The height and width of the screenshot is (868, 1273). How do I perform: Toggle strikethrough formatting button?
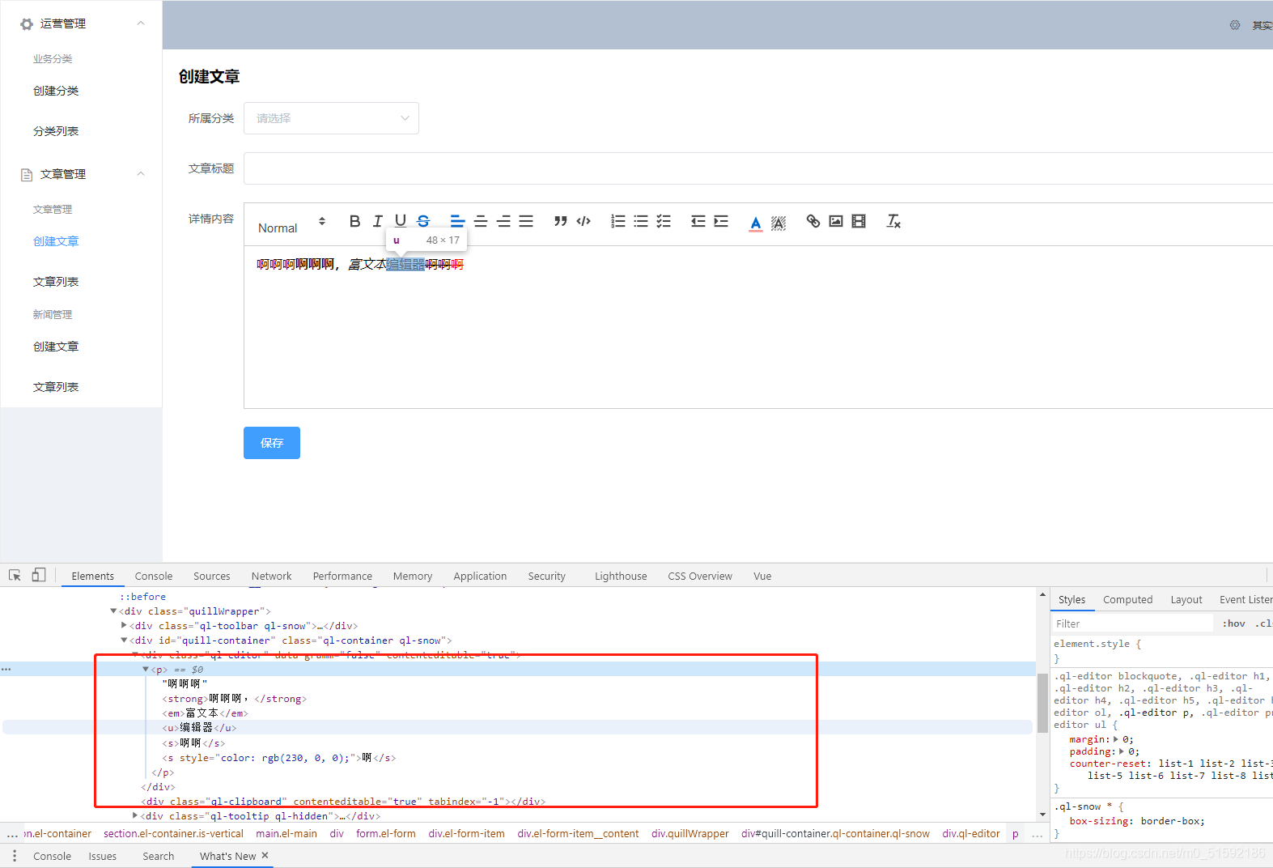click(423, 221)
